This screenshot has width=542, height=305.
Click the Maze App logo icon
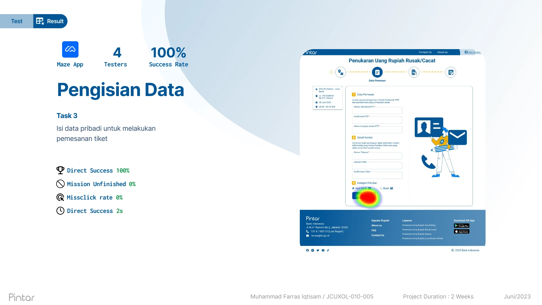tap(70, 49)
